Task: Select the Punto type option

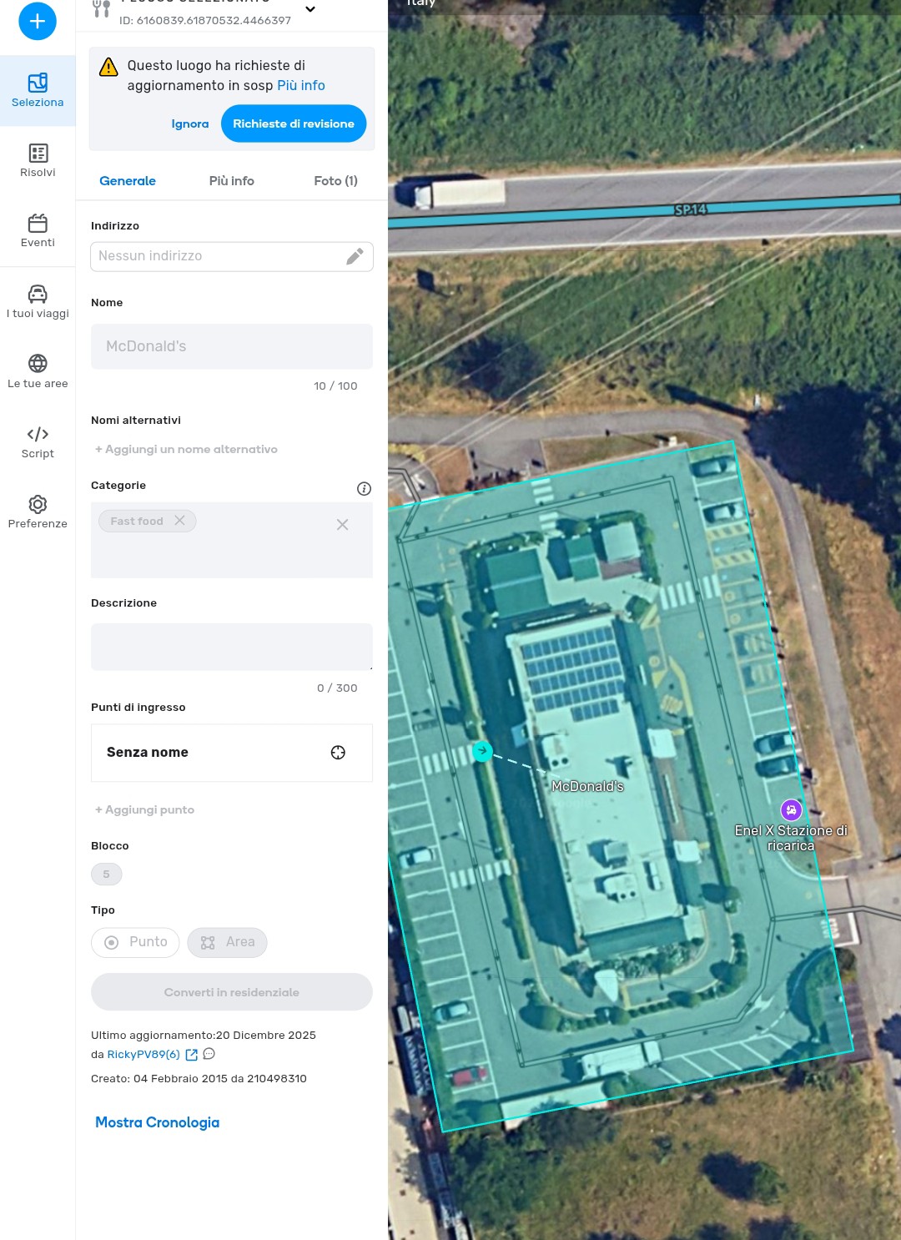Action: click(135, 942)
